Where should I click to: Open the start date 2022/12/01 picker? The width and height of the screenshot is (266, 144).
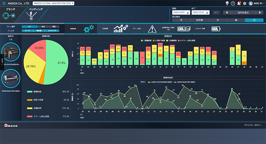pyautogui.click(x=180, y=12)
